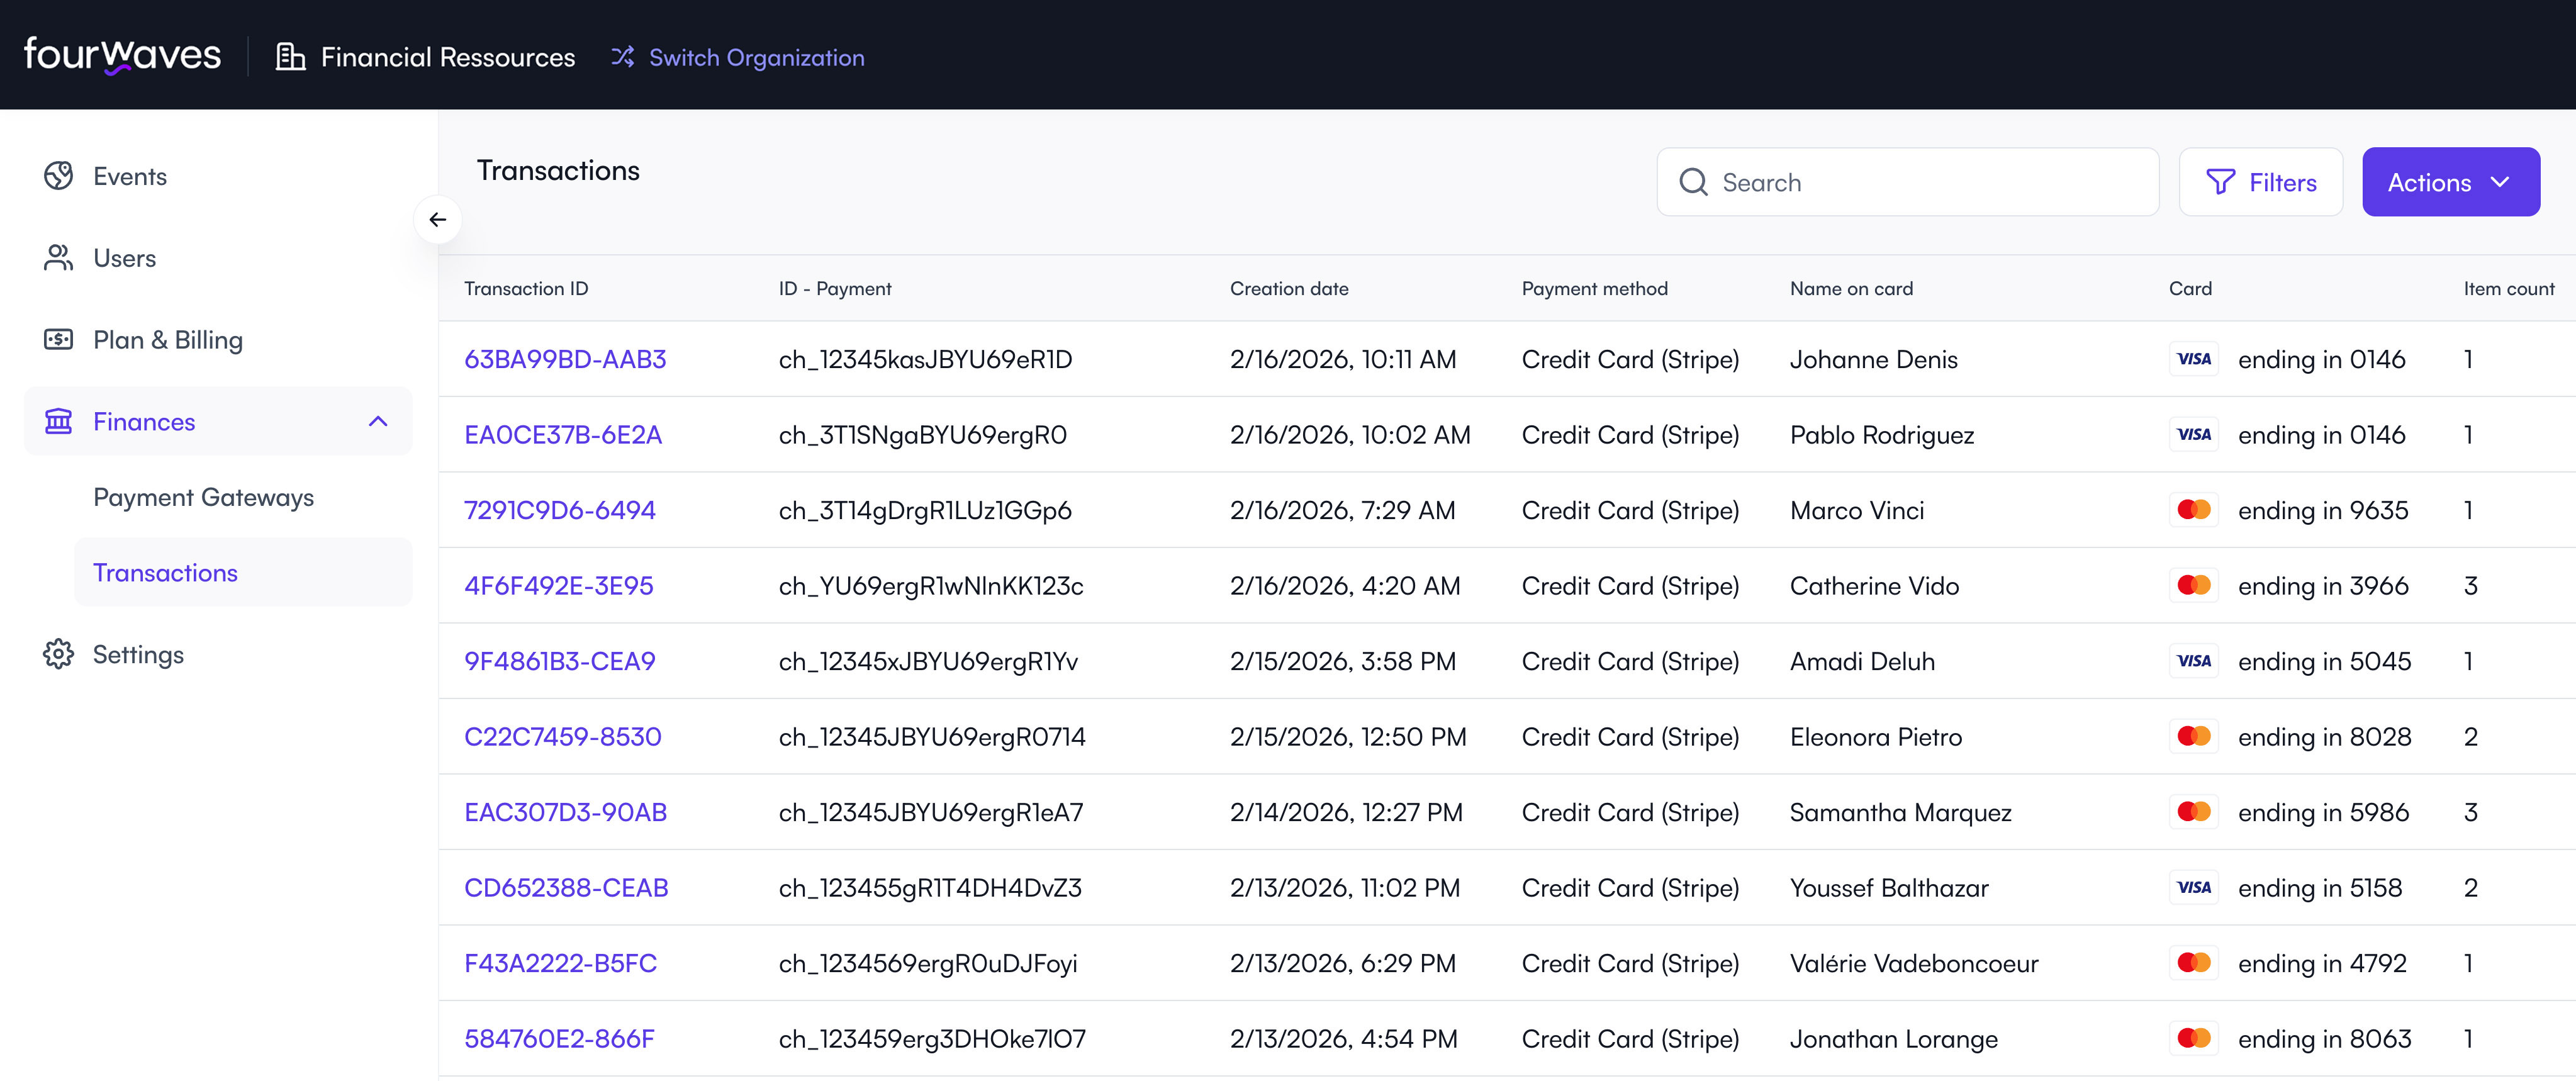The width and height of the screenshot is (2576, 1081).
Task: Click the Financial Ressources building icon
Action: click(x=289, y=57)
